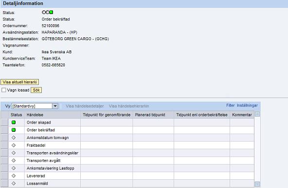Click order number 52100096
The height and width of the screenshot is (188, 288).
[51, 26]
